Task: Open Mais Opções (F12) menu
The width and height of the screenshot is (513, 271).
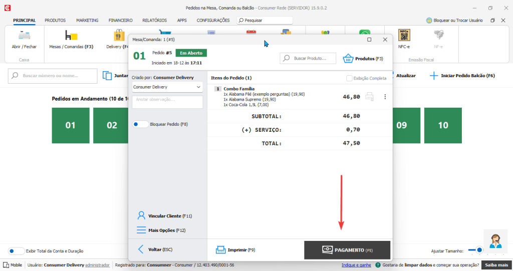Action: pos(141,230)
